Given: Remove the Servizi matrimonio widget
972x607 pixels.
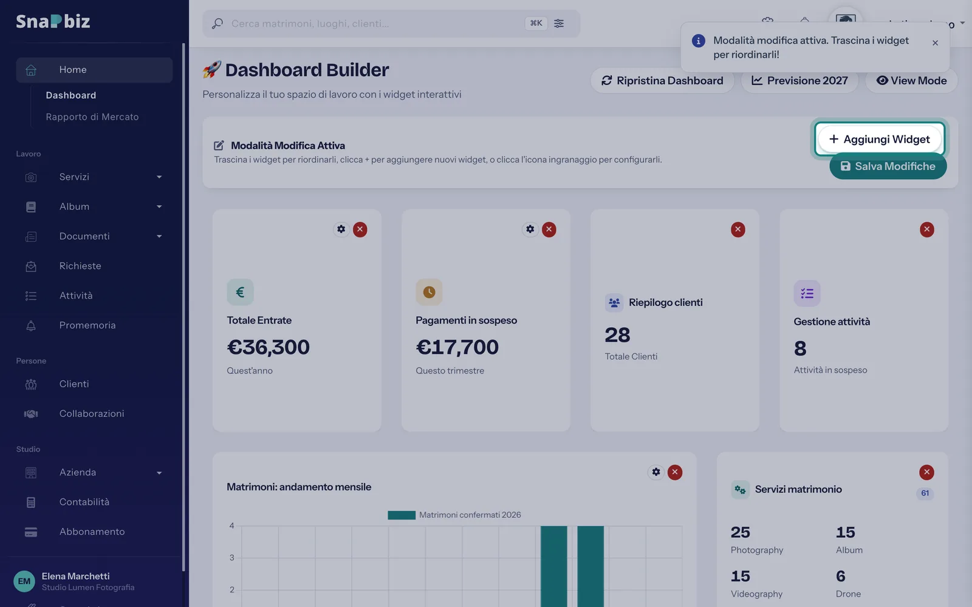Looking at the screenshot, I should (926, 472).
